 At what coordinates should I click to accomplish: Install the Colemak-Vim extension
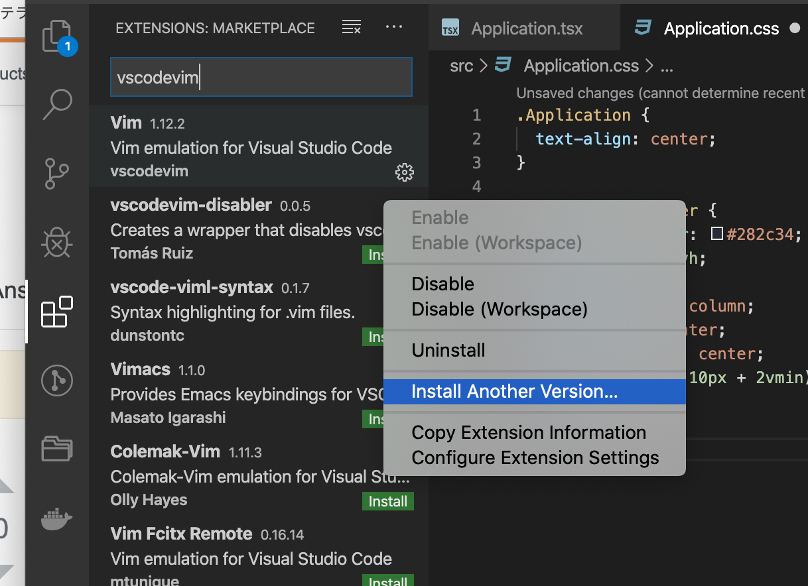tap(388, 502)
